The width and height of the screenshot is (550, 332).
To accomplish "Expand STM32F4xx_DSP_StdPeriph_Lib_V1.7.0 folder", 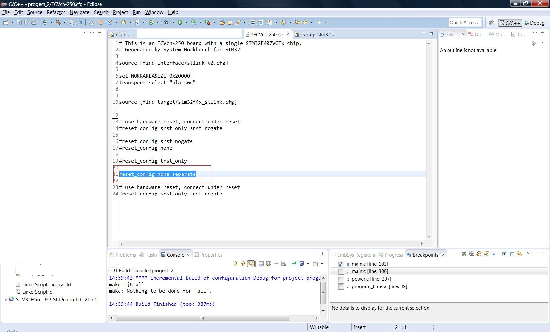I will [6, 300].
